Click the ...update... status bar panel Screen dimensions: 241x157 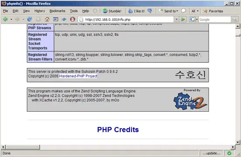pyautogui.click(x=212, y=153)
